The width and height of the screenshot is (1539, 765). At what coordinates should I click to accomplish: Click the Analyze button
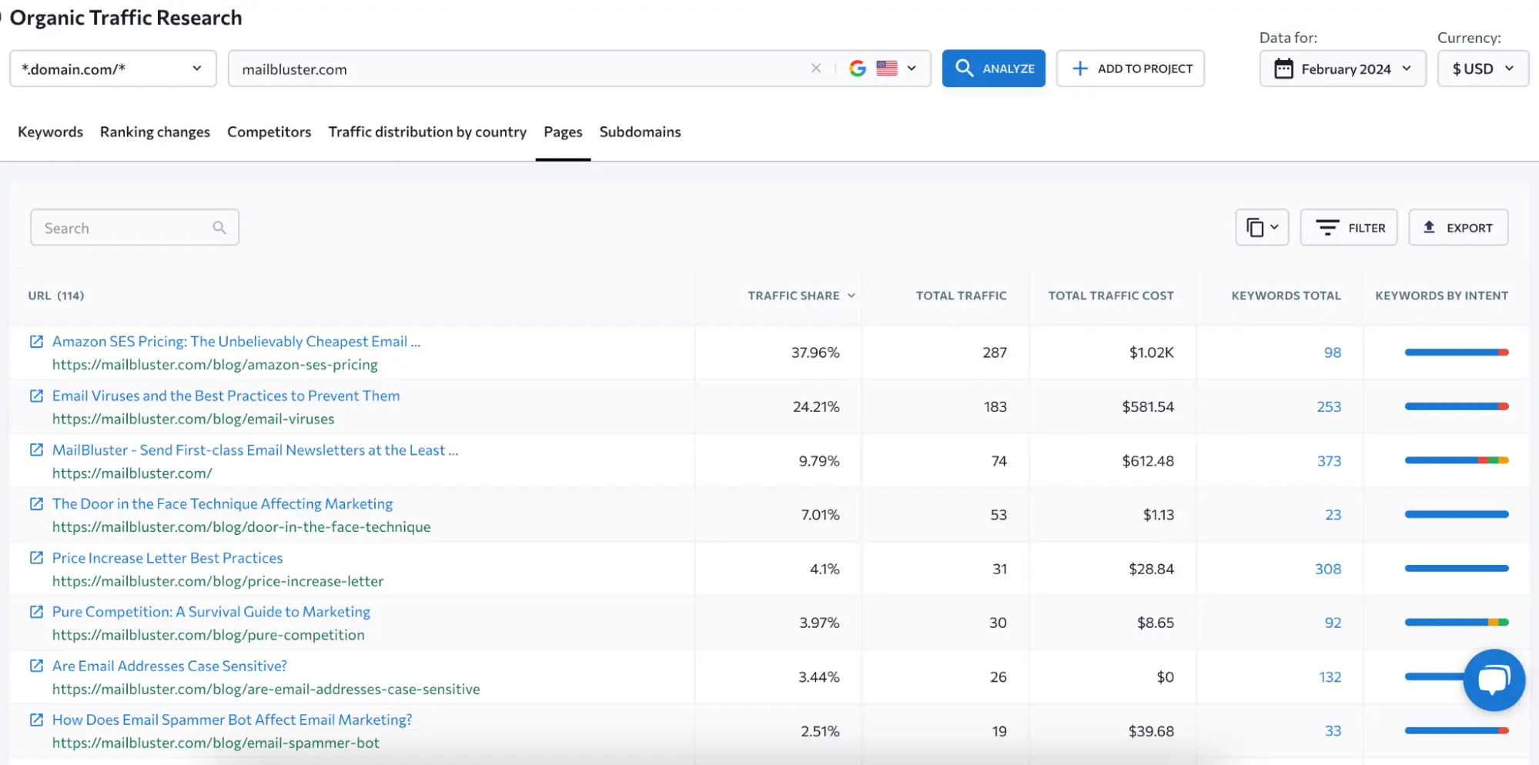click(993, 68)
